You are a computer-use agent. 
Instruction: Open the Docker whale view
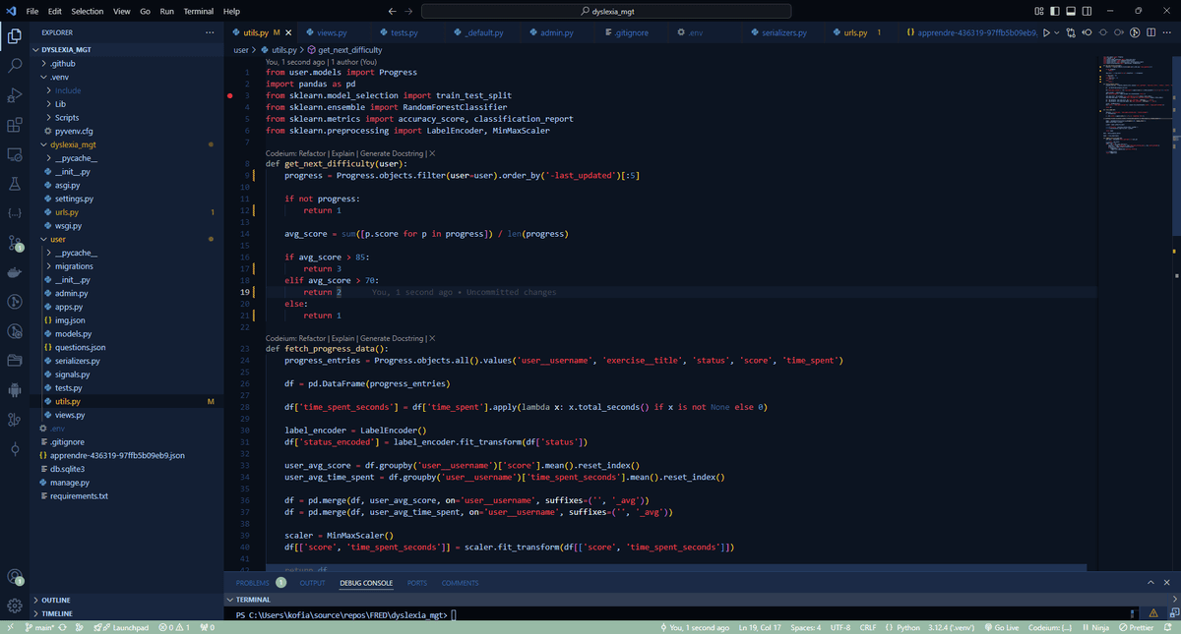(15, 272)
